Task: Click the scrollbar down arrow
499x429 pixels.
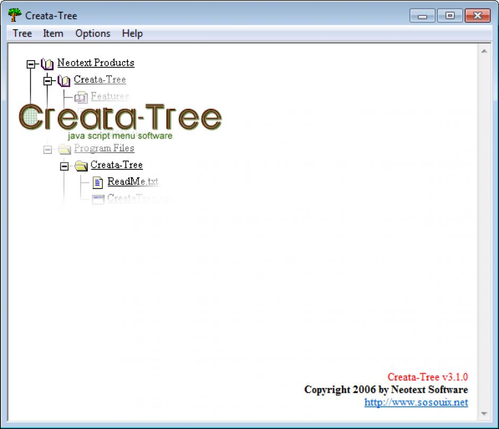Action: (x=484, y=414)
